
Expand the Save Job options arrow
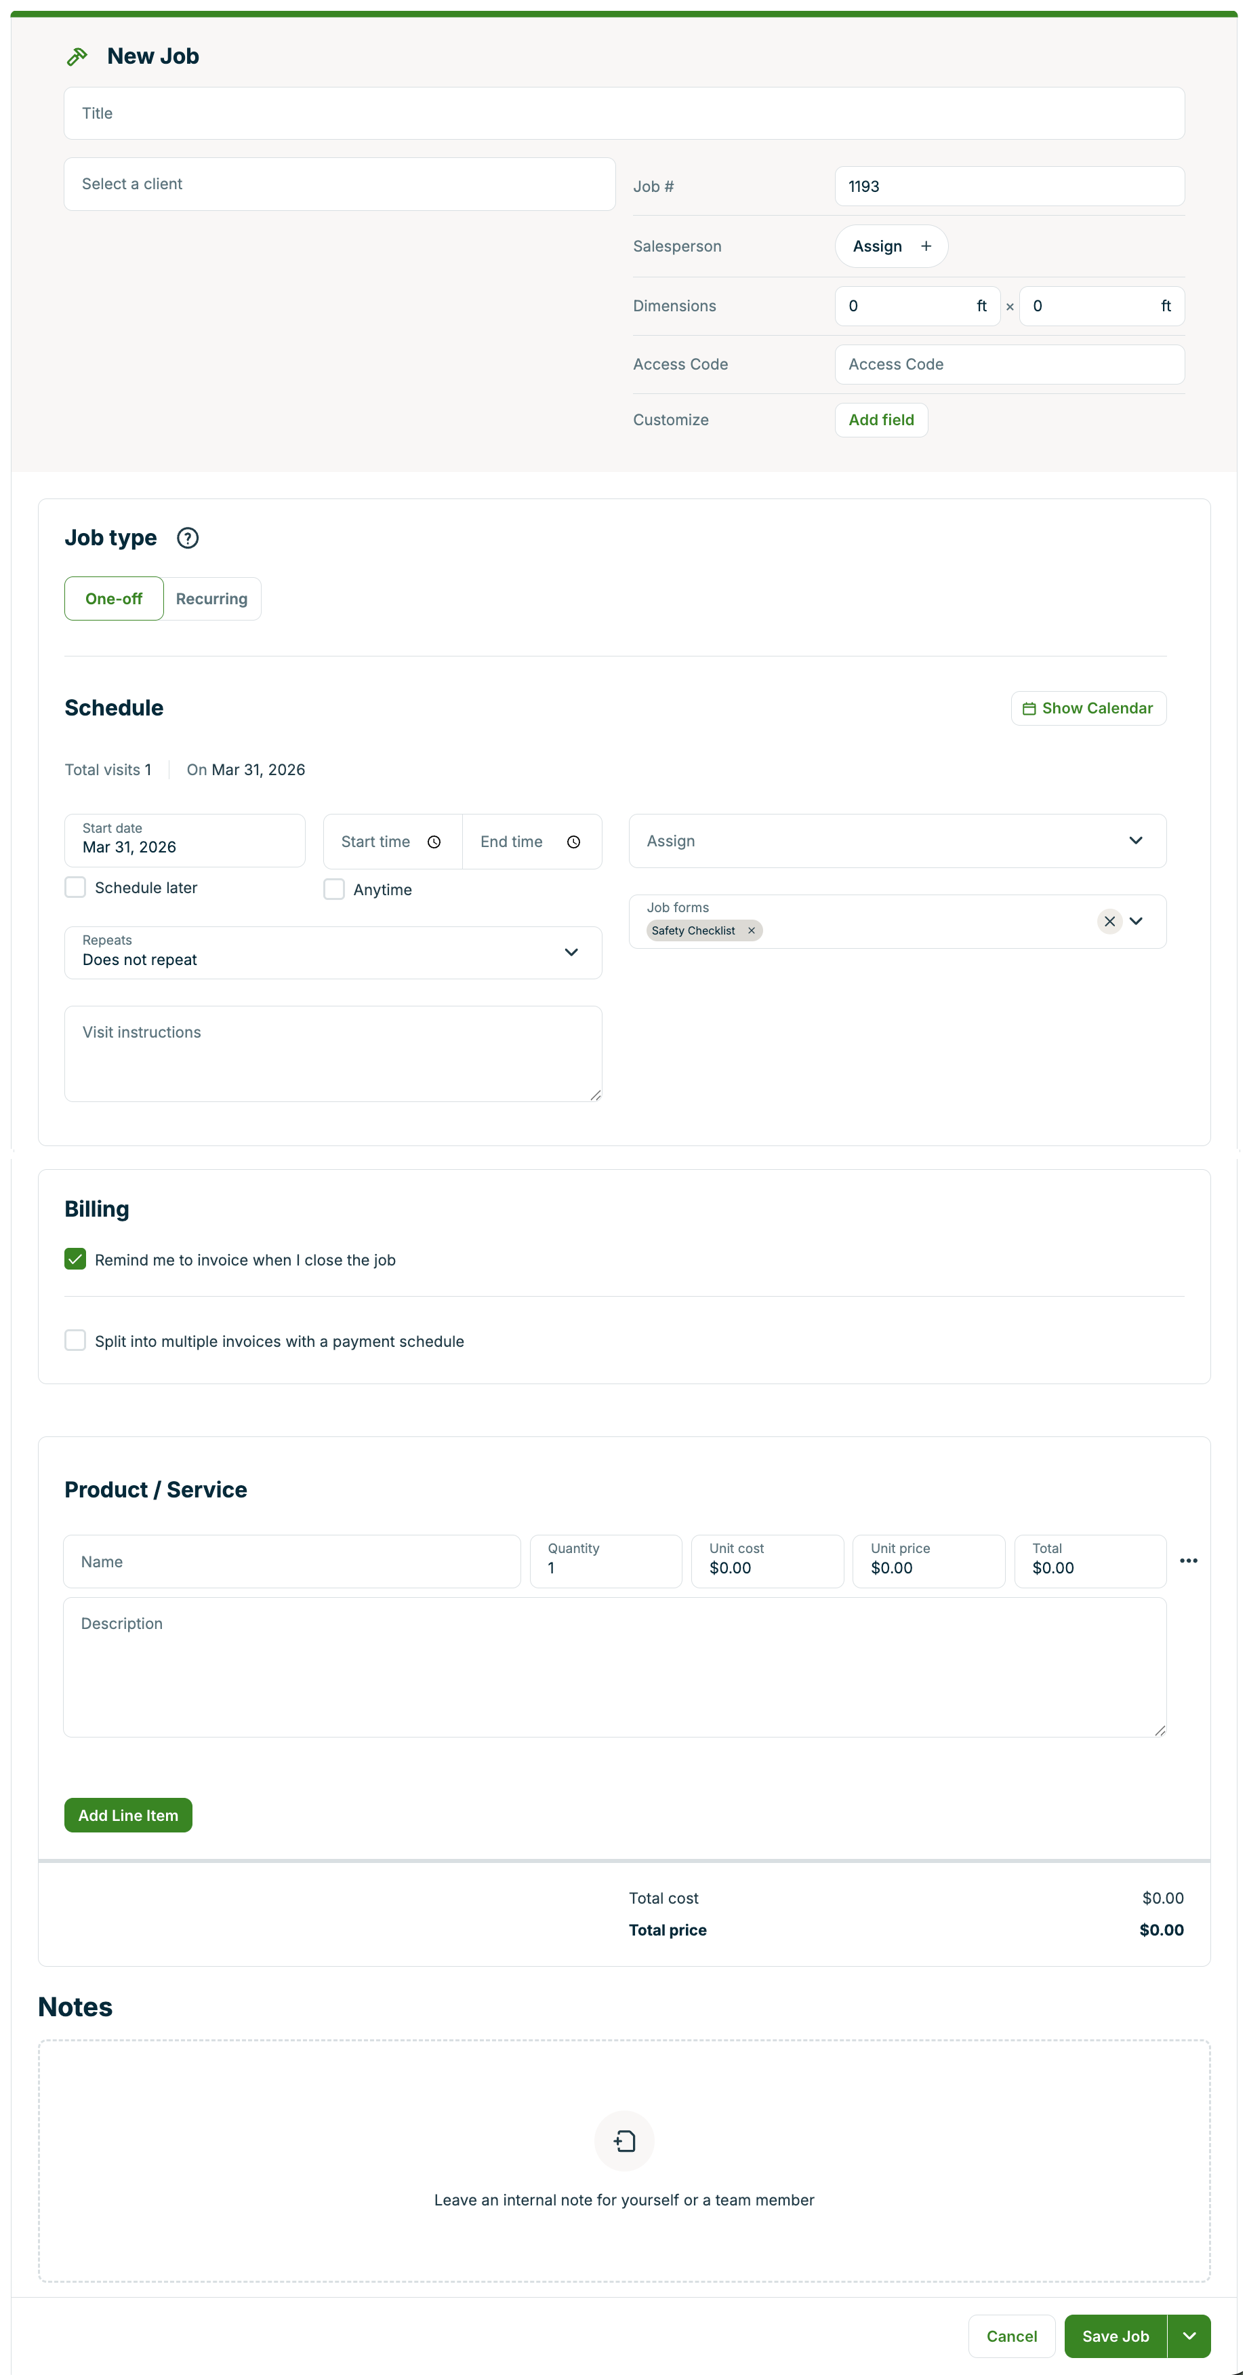pyautogui.click(x=1189, y=2336)
